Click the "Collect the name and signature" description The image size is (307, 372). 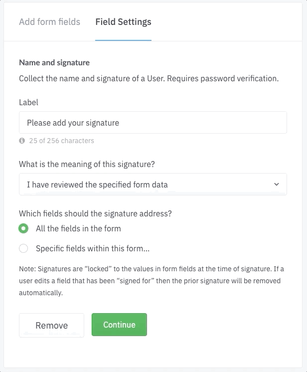tap(149, 78)
